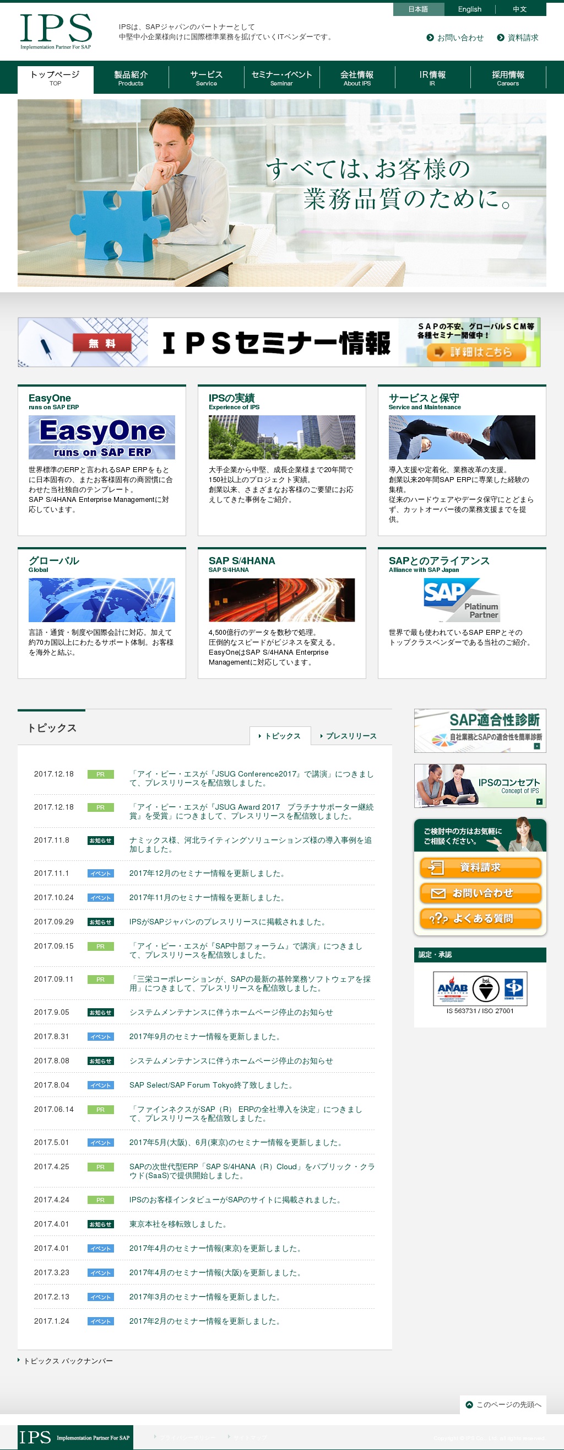Viewport: 564px width, 1450px height.
Task: Click the orange よくある質問 button
Action: (x=481, y=919)
